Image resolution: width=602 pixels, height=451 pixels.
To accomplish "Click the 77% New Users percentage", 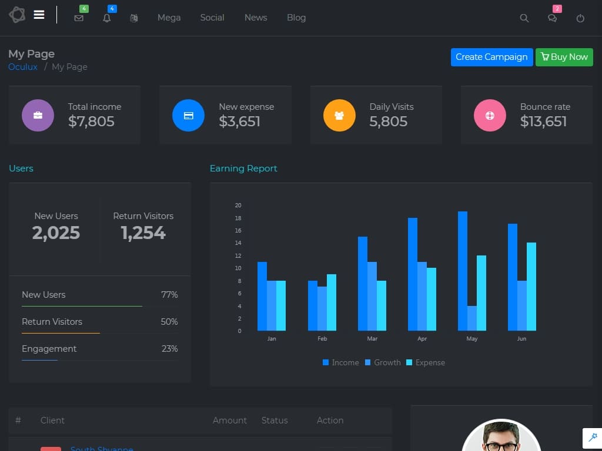I will coord(169,295).
